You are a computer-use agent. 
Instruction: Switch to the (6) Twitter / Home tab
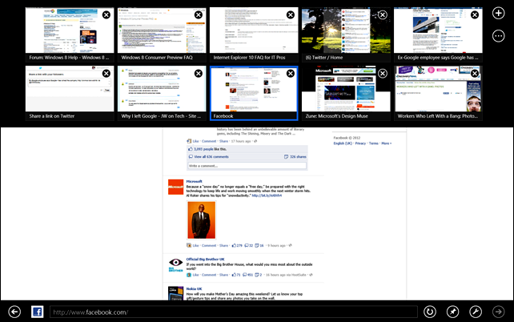pos(346,34)
